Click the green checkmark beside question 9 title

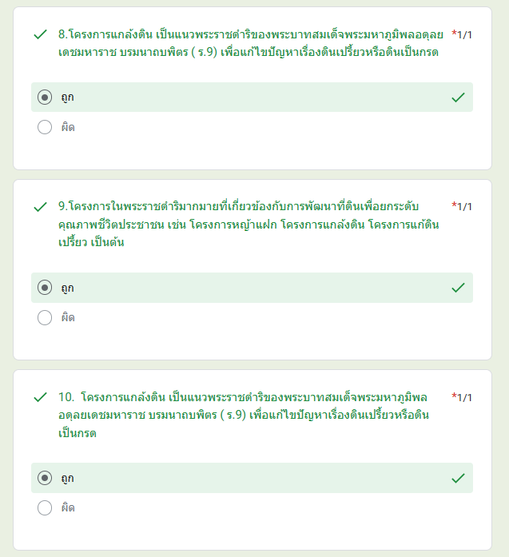(x=39, y=207)
